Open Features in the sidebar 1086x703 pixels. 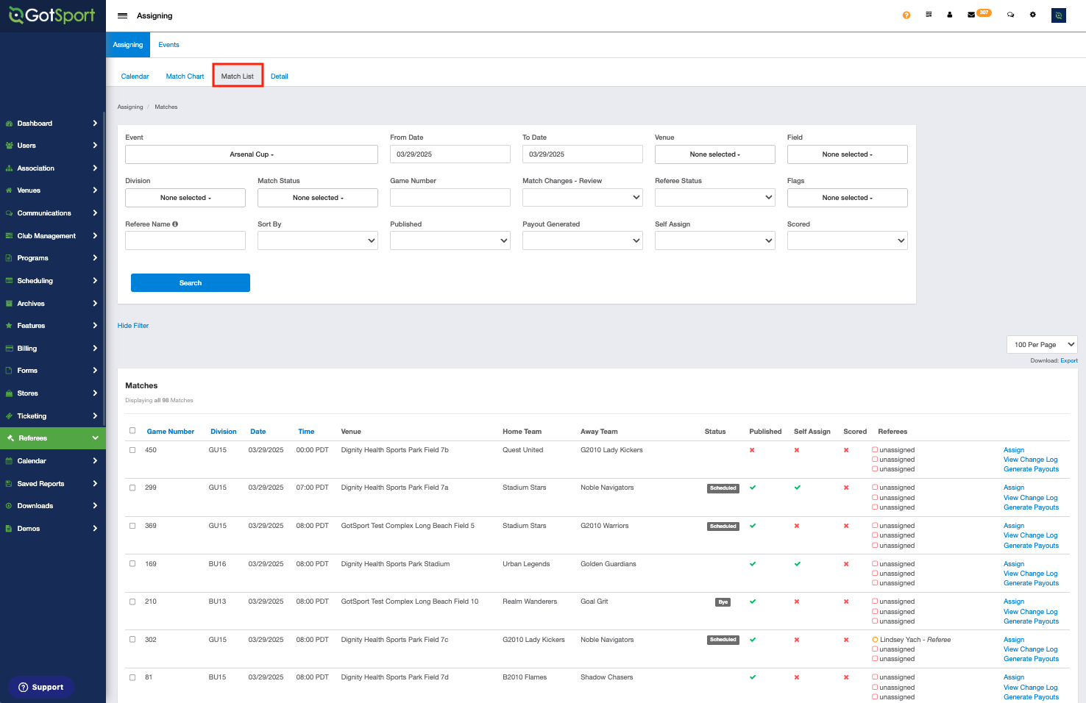click(53, 326)
